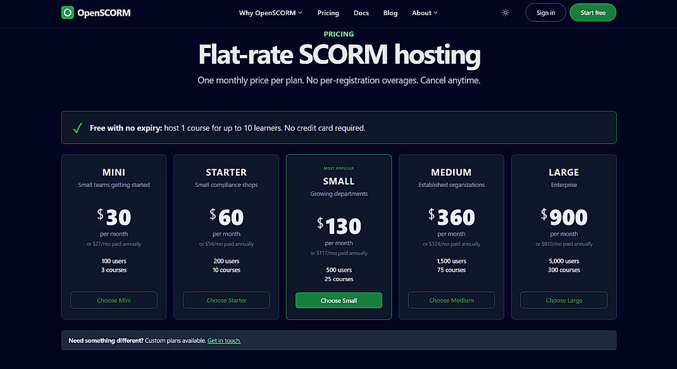Click 'Small teams getting started' subtitle
The width and height of the screenshot is (677, 369).
pyautogui.click(x=113, y=185)
